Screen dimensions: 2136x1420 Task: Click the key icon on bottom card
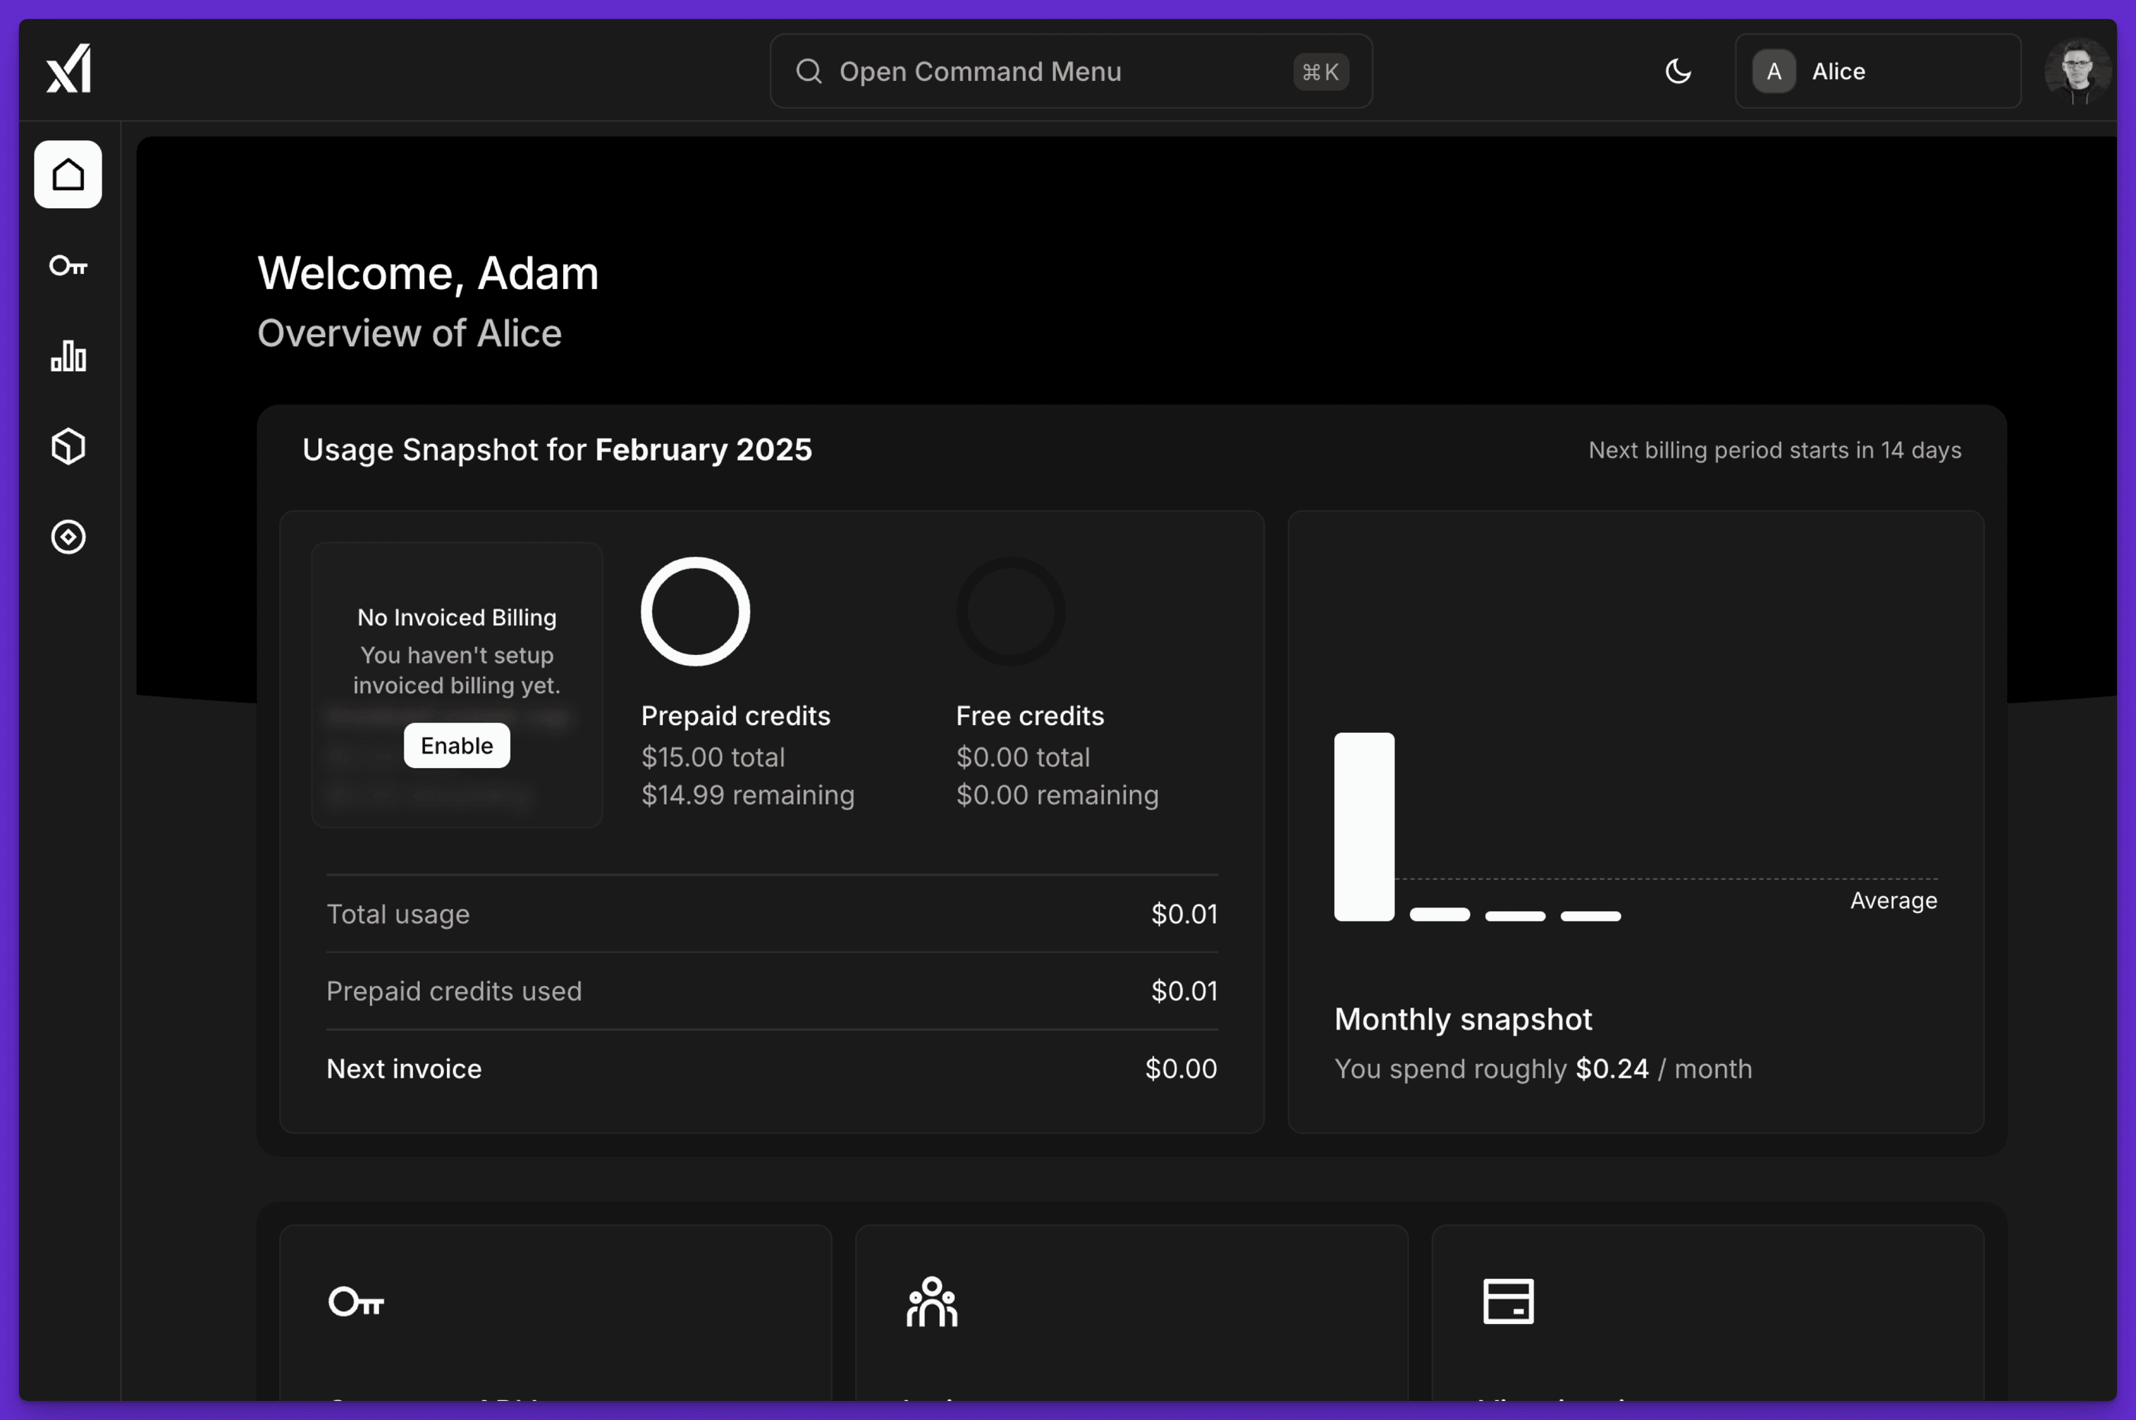[x=356, y=1301]
